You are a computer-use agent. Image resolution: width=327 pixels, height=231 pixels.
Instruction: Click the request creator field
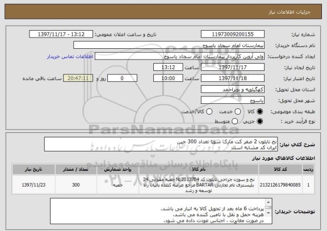pyautogui.click(x=179, y=56)
